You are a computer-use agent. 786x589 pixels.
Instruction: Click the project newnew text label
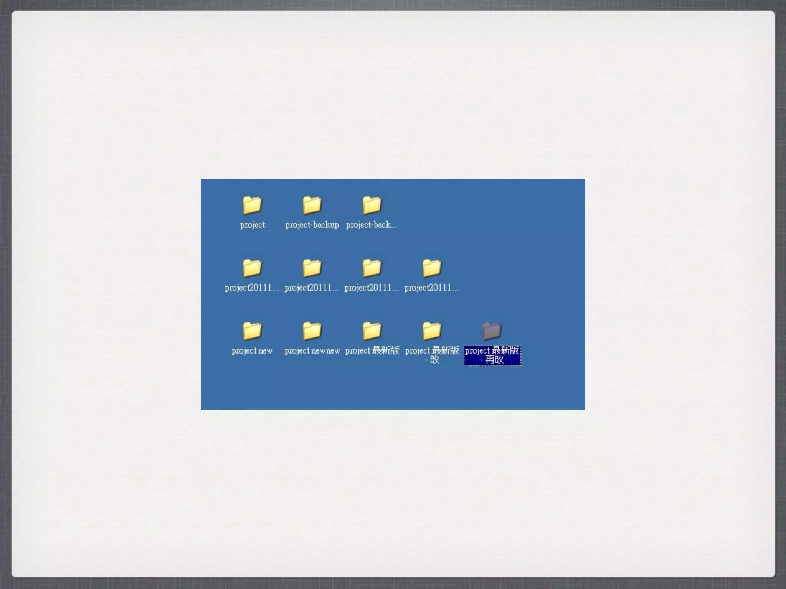[312, 351]
